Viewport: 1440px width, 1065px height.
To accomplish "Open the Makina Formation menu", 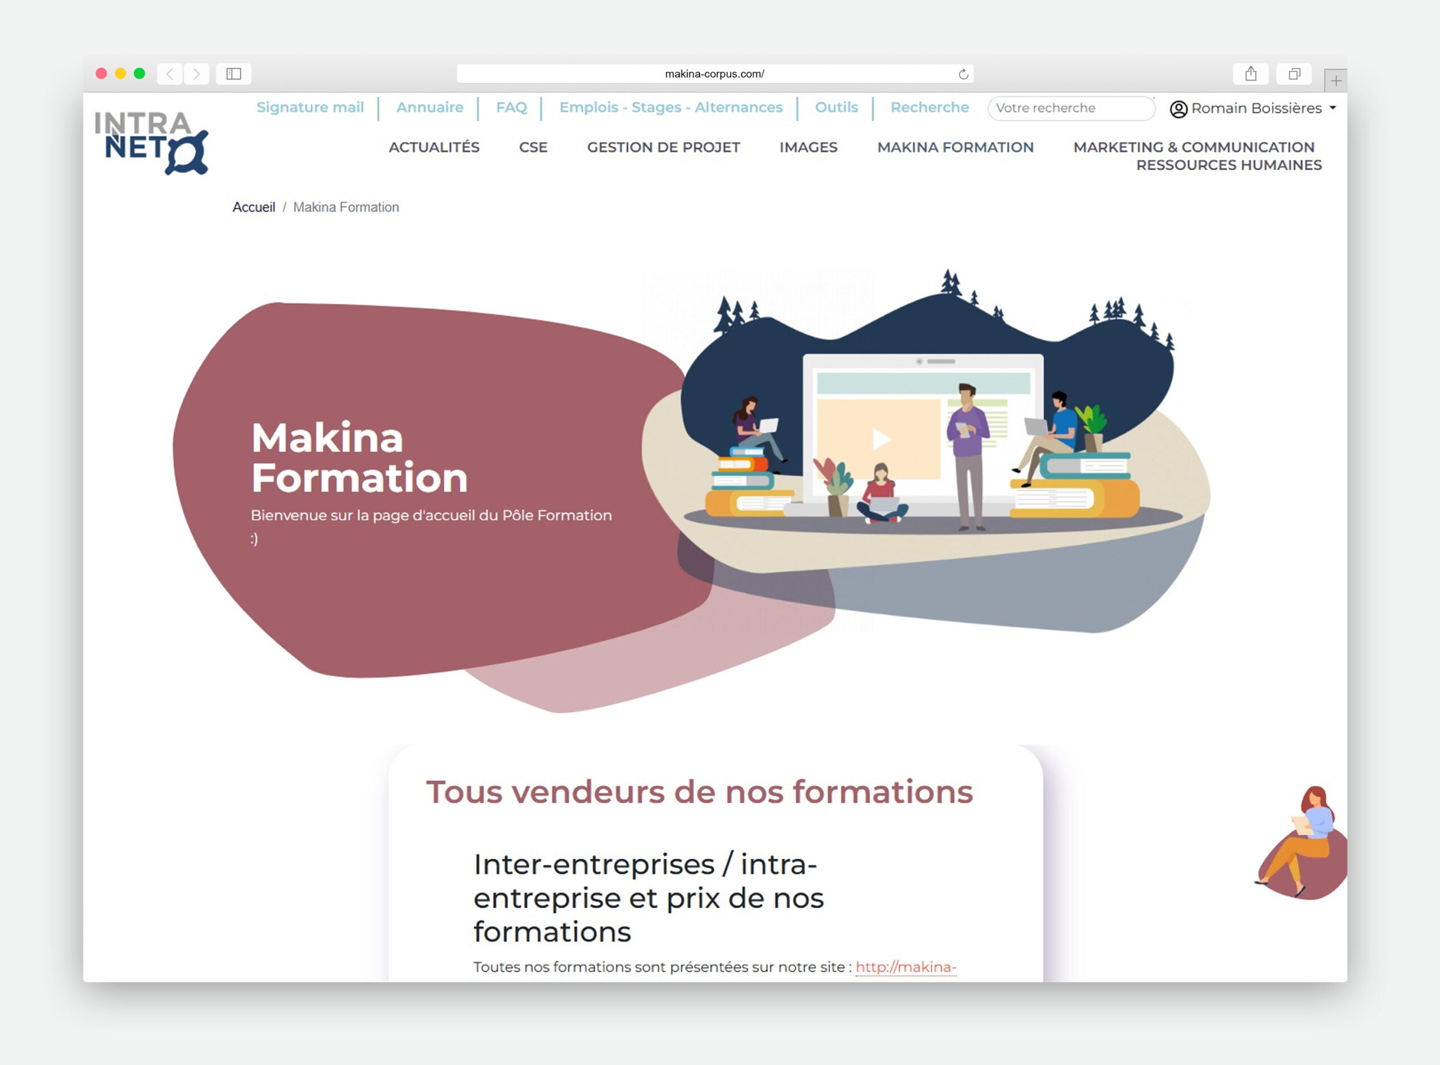I will pyautogui.click(x=955, y=147).
